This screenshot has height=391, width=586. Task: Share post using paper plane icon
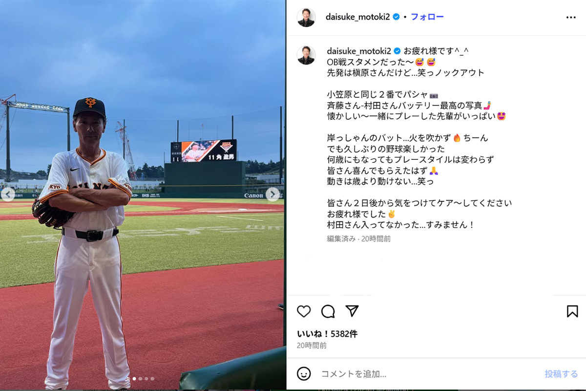click(352, 311)
